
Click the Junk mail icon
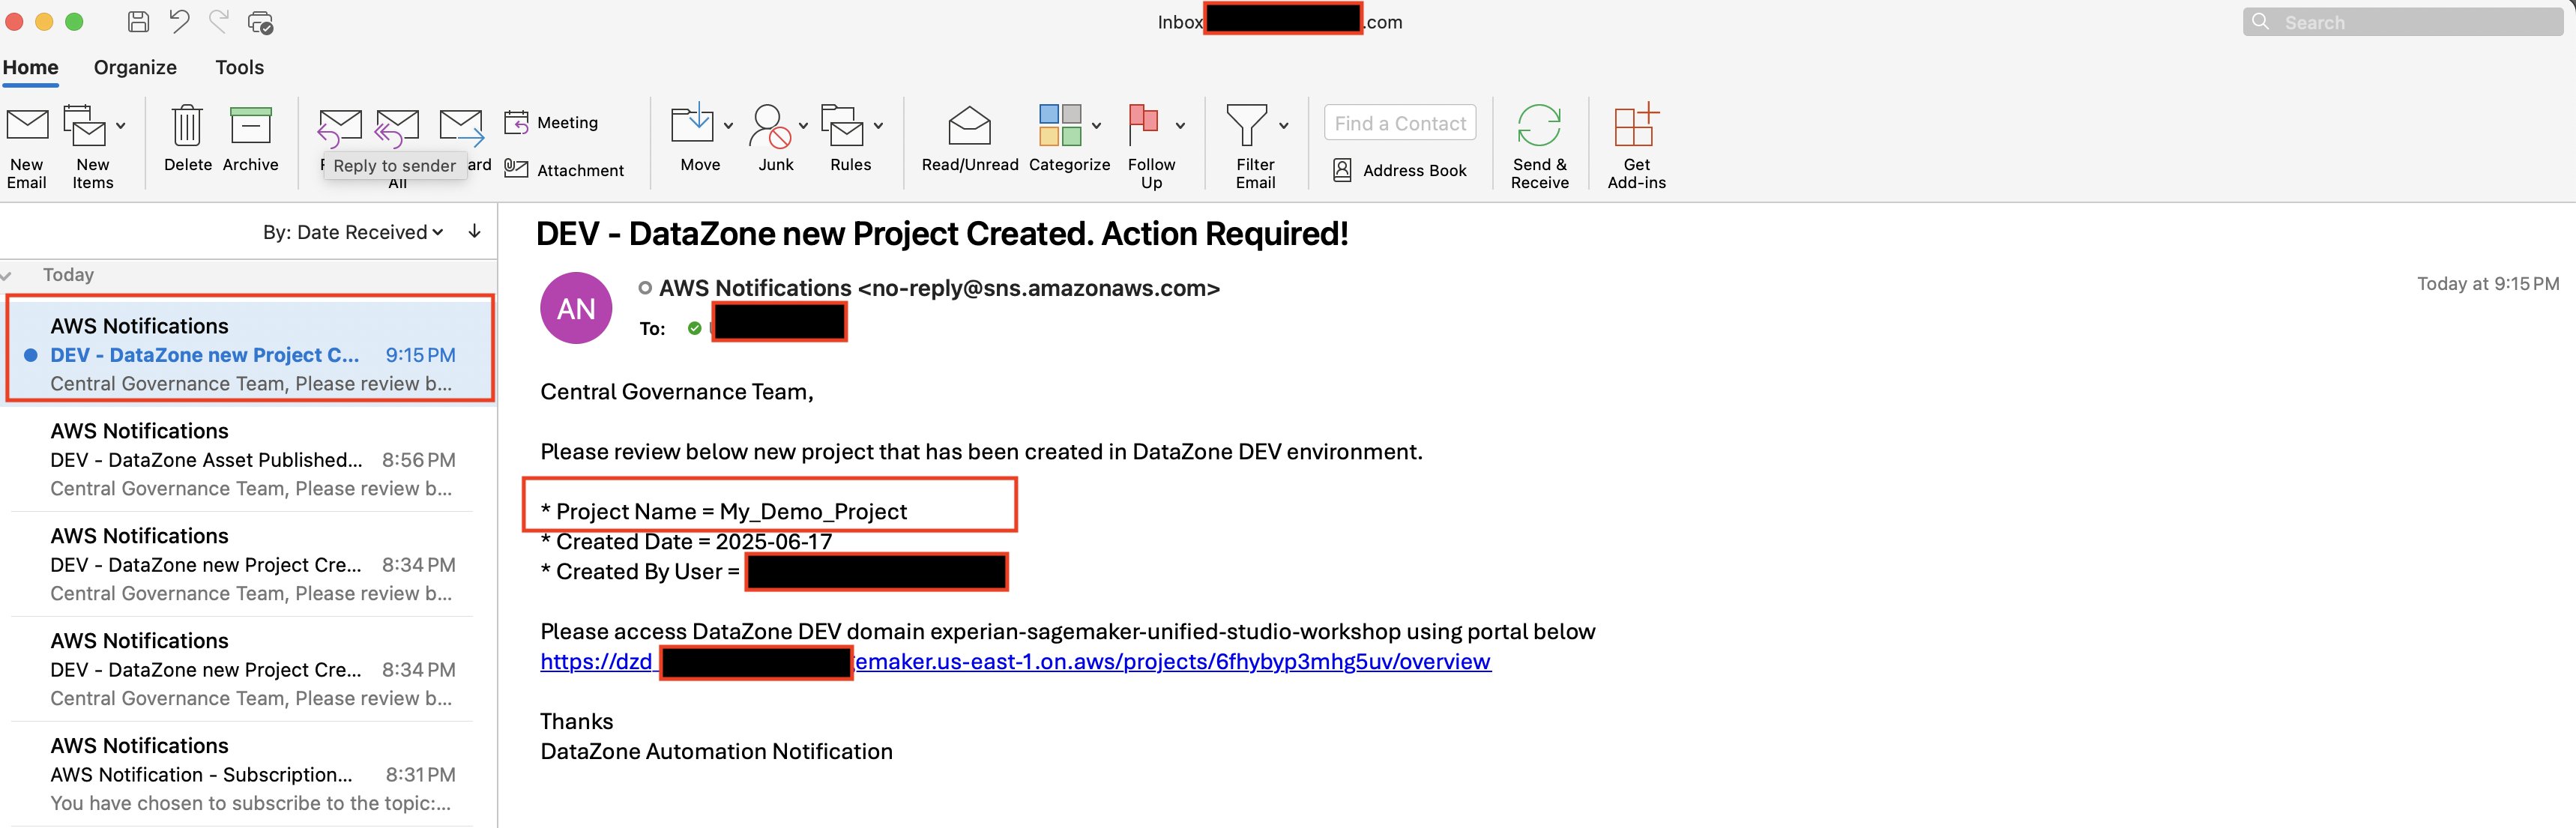(771, 126)
